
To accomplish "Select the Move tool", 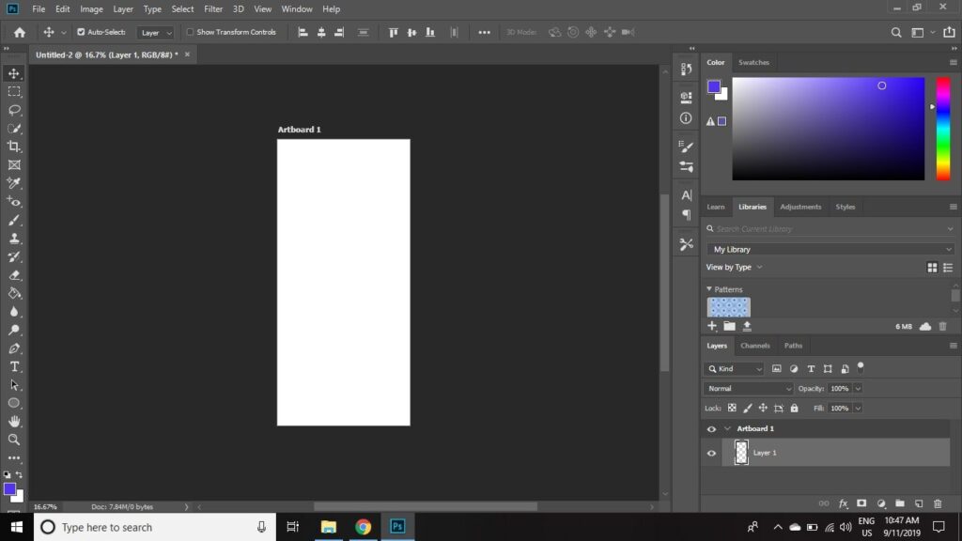I will click(14, 73).
